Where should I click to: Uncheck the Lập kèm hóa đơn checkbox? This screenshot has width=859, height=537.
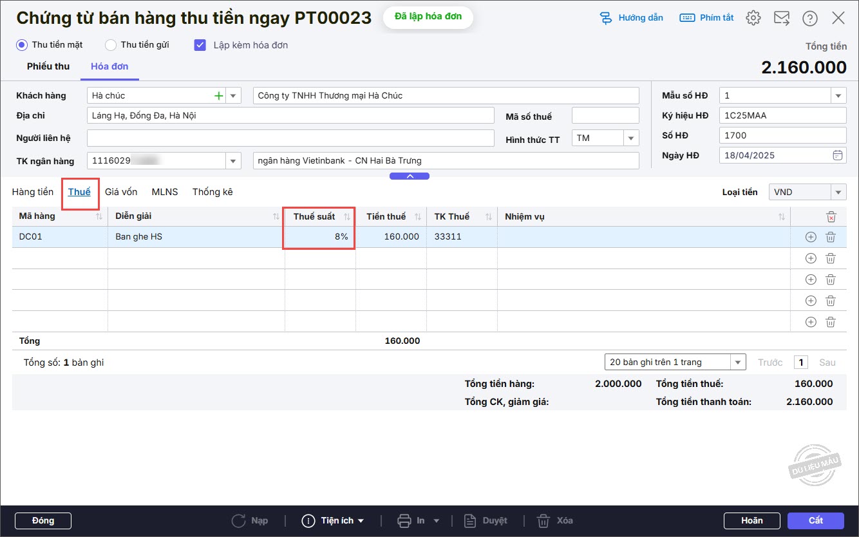[x=200, y=45]
